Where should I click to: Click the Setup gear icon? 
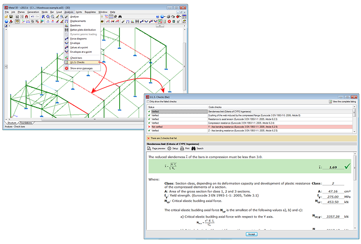169,149
